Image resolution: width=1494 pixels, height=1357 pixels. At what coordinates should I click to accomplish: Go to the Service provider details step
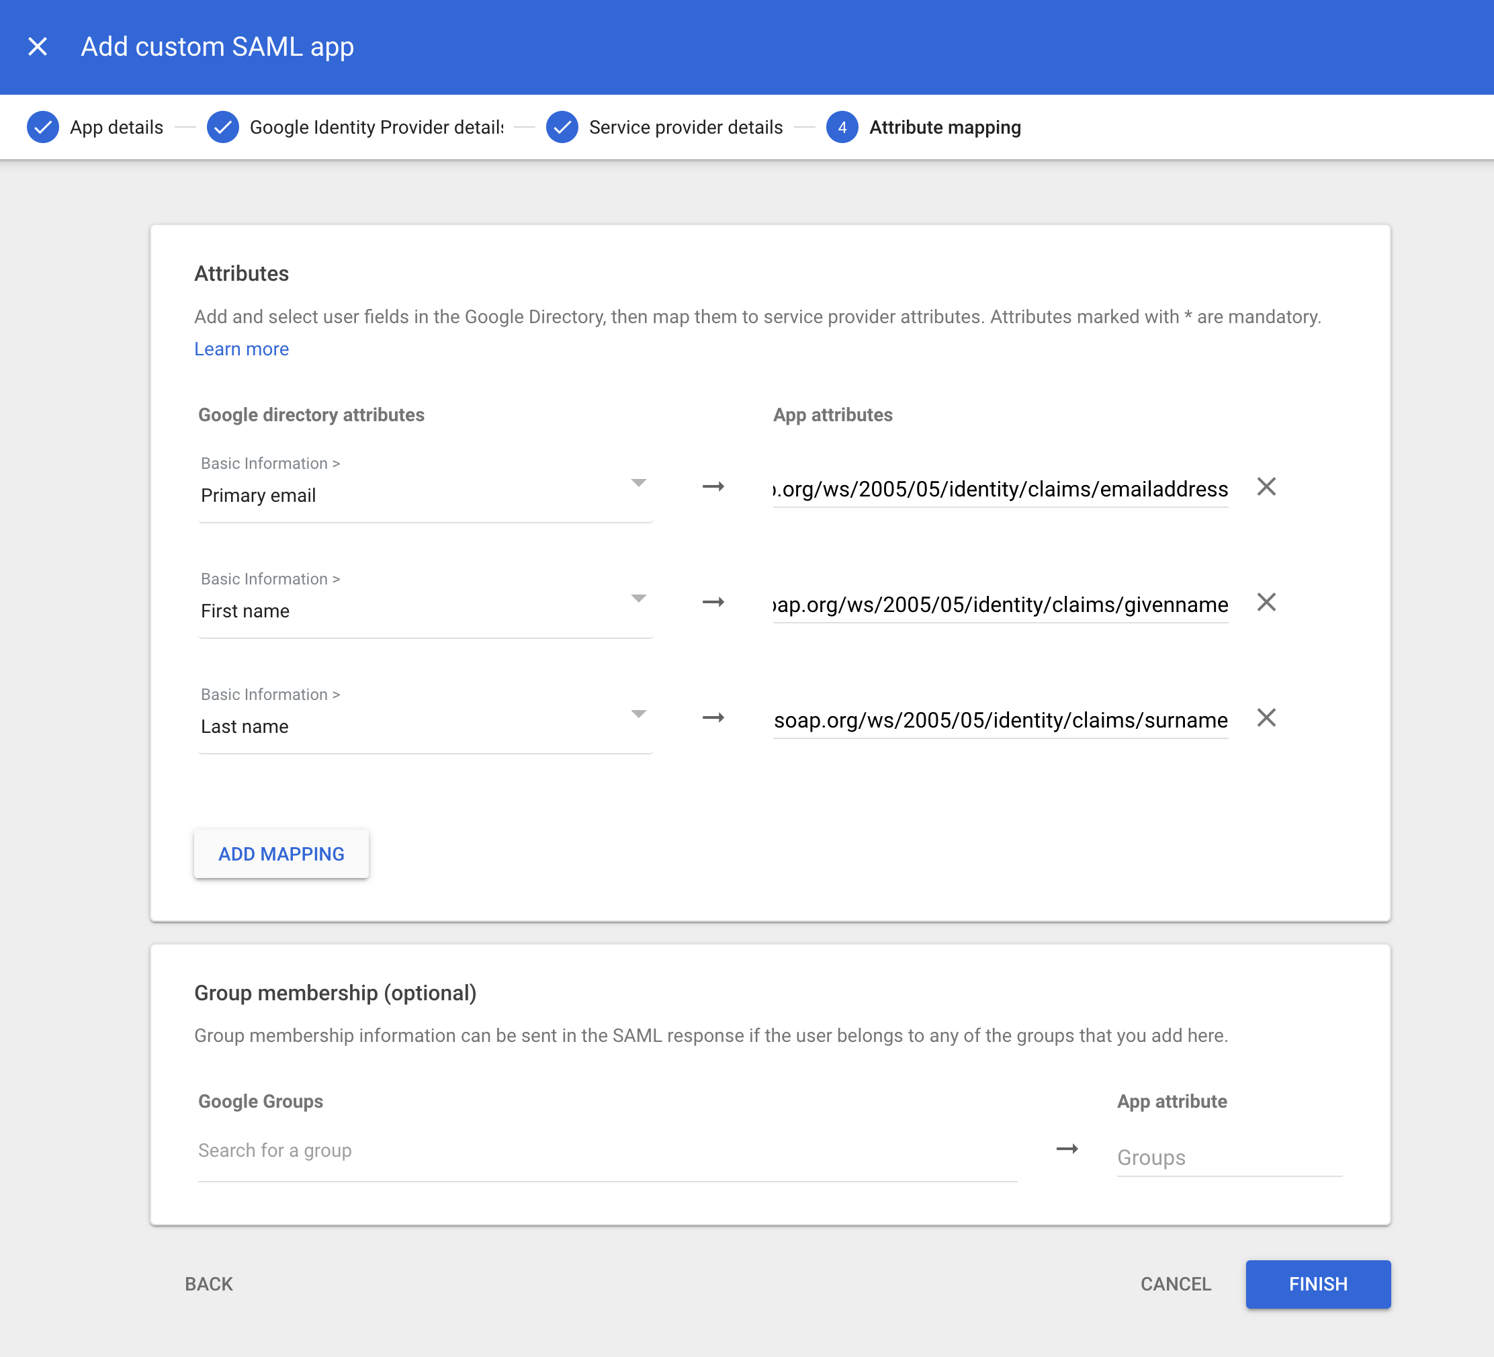685,127
